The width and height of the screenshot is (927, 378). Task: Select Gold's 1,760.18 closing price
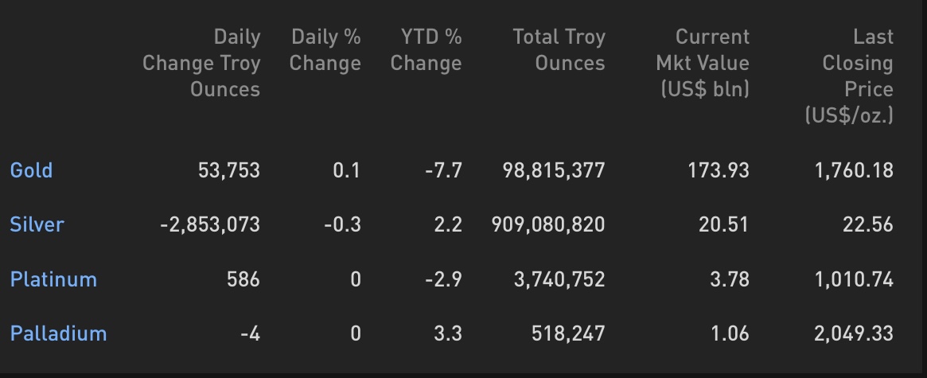pos(855,170)
